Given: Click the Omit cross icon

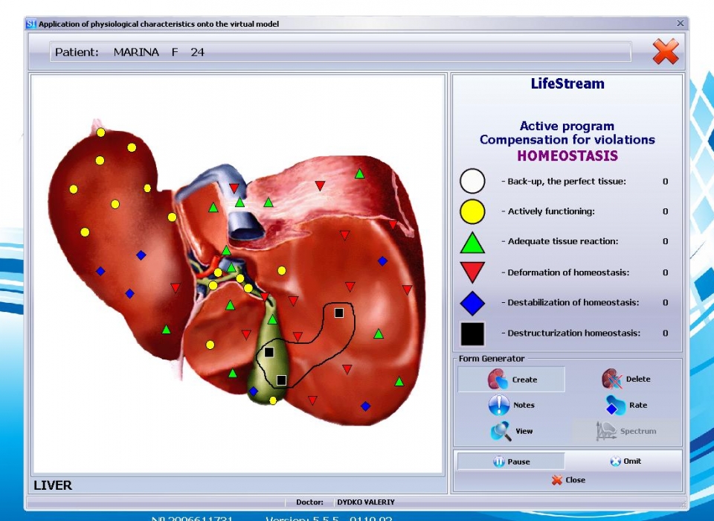Looking at the screenshot, I should [x=615, y=461].
